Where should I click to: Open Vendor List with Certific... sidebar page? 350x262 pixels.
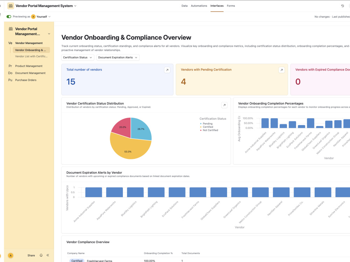[31, 56]
